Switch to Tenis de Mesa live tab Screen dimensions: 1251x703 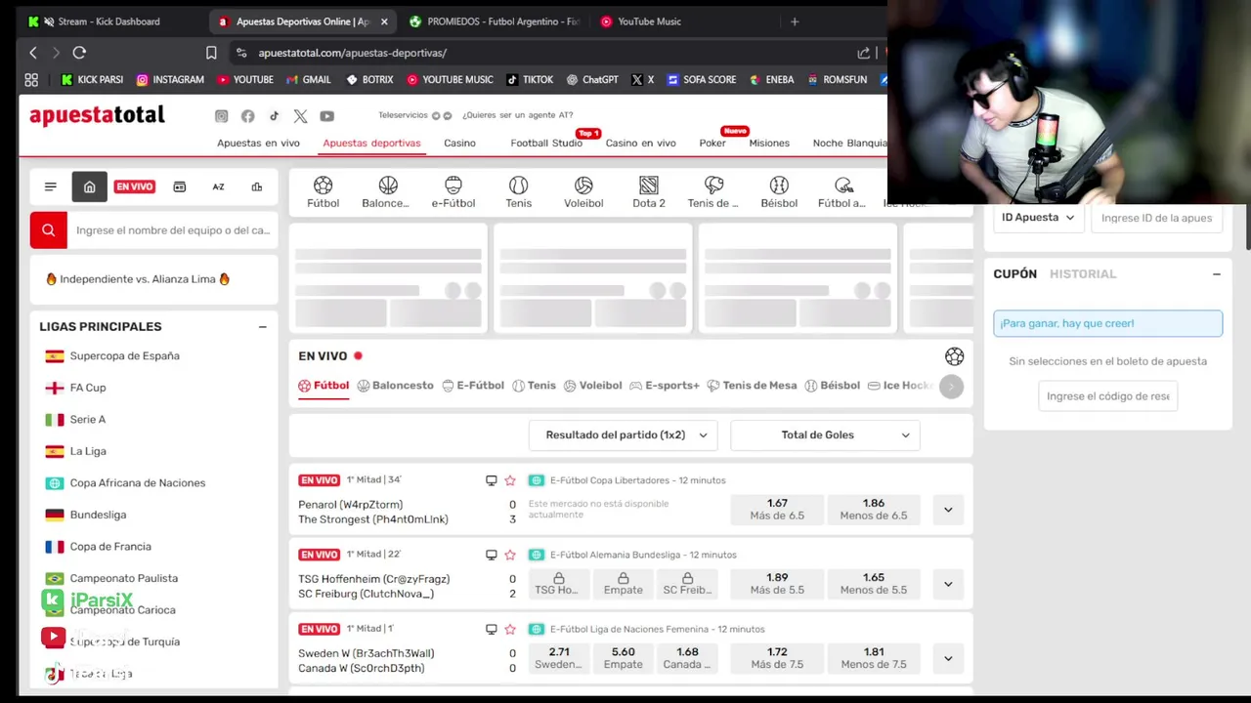(752, 386)
